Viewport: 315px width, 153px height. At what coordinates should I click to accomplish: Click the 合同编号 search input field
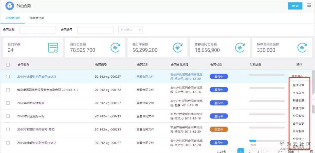point(95,30)
